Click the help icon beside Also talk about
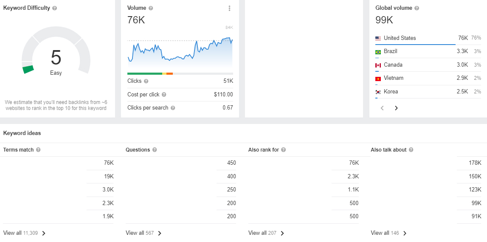 tap(411, 150)
